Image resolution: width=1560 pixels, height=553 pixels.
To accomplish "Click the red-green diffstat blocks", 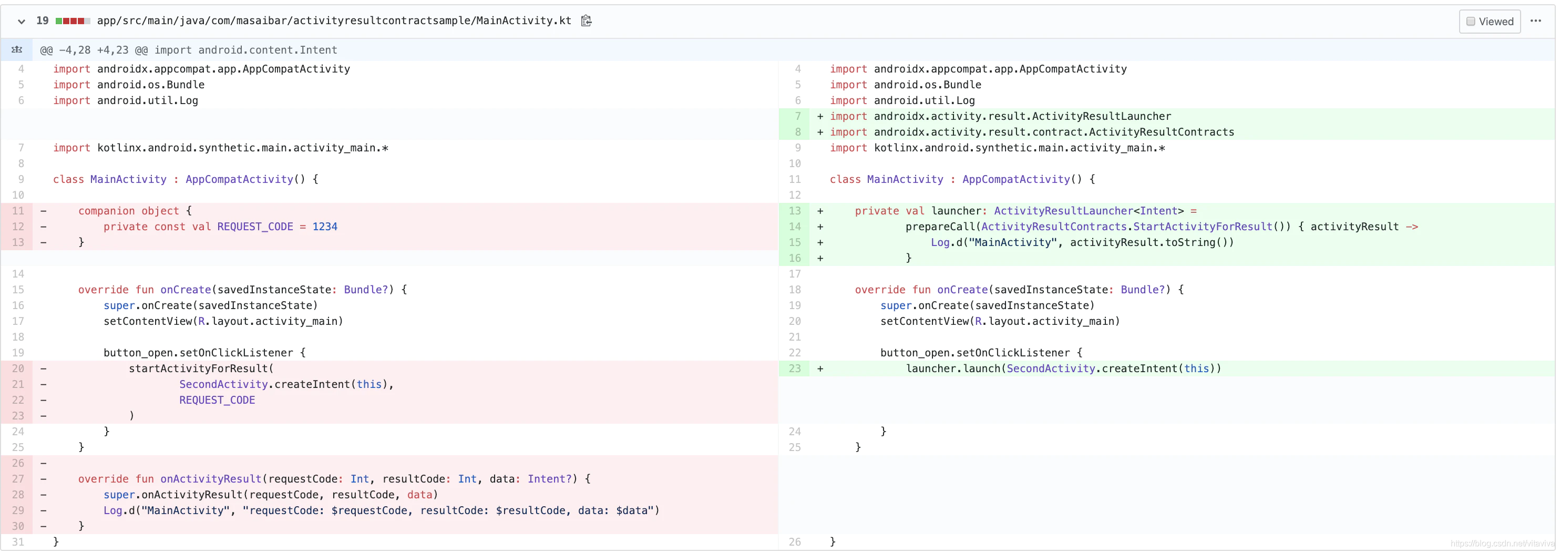I will point(73,21).
